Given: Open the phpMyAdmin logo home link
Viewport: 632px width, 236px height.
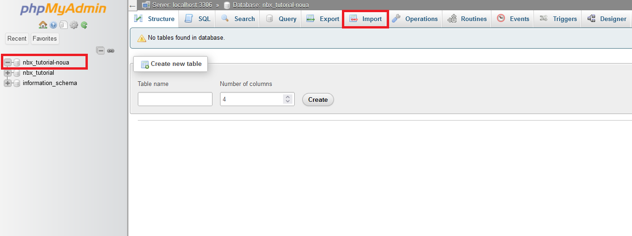Looking at the screenshot, I should click(x=63, y=9).
